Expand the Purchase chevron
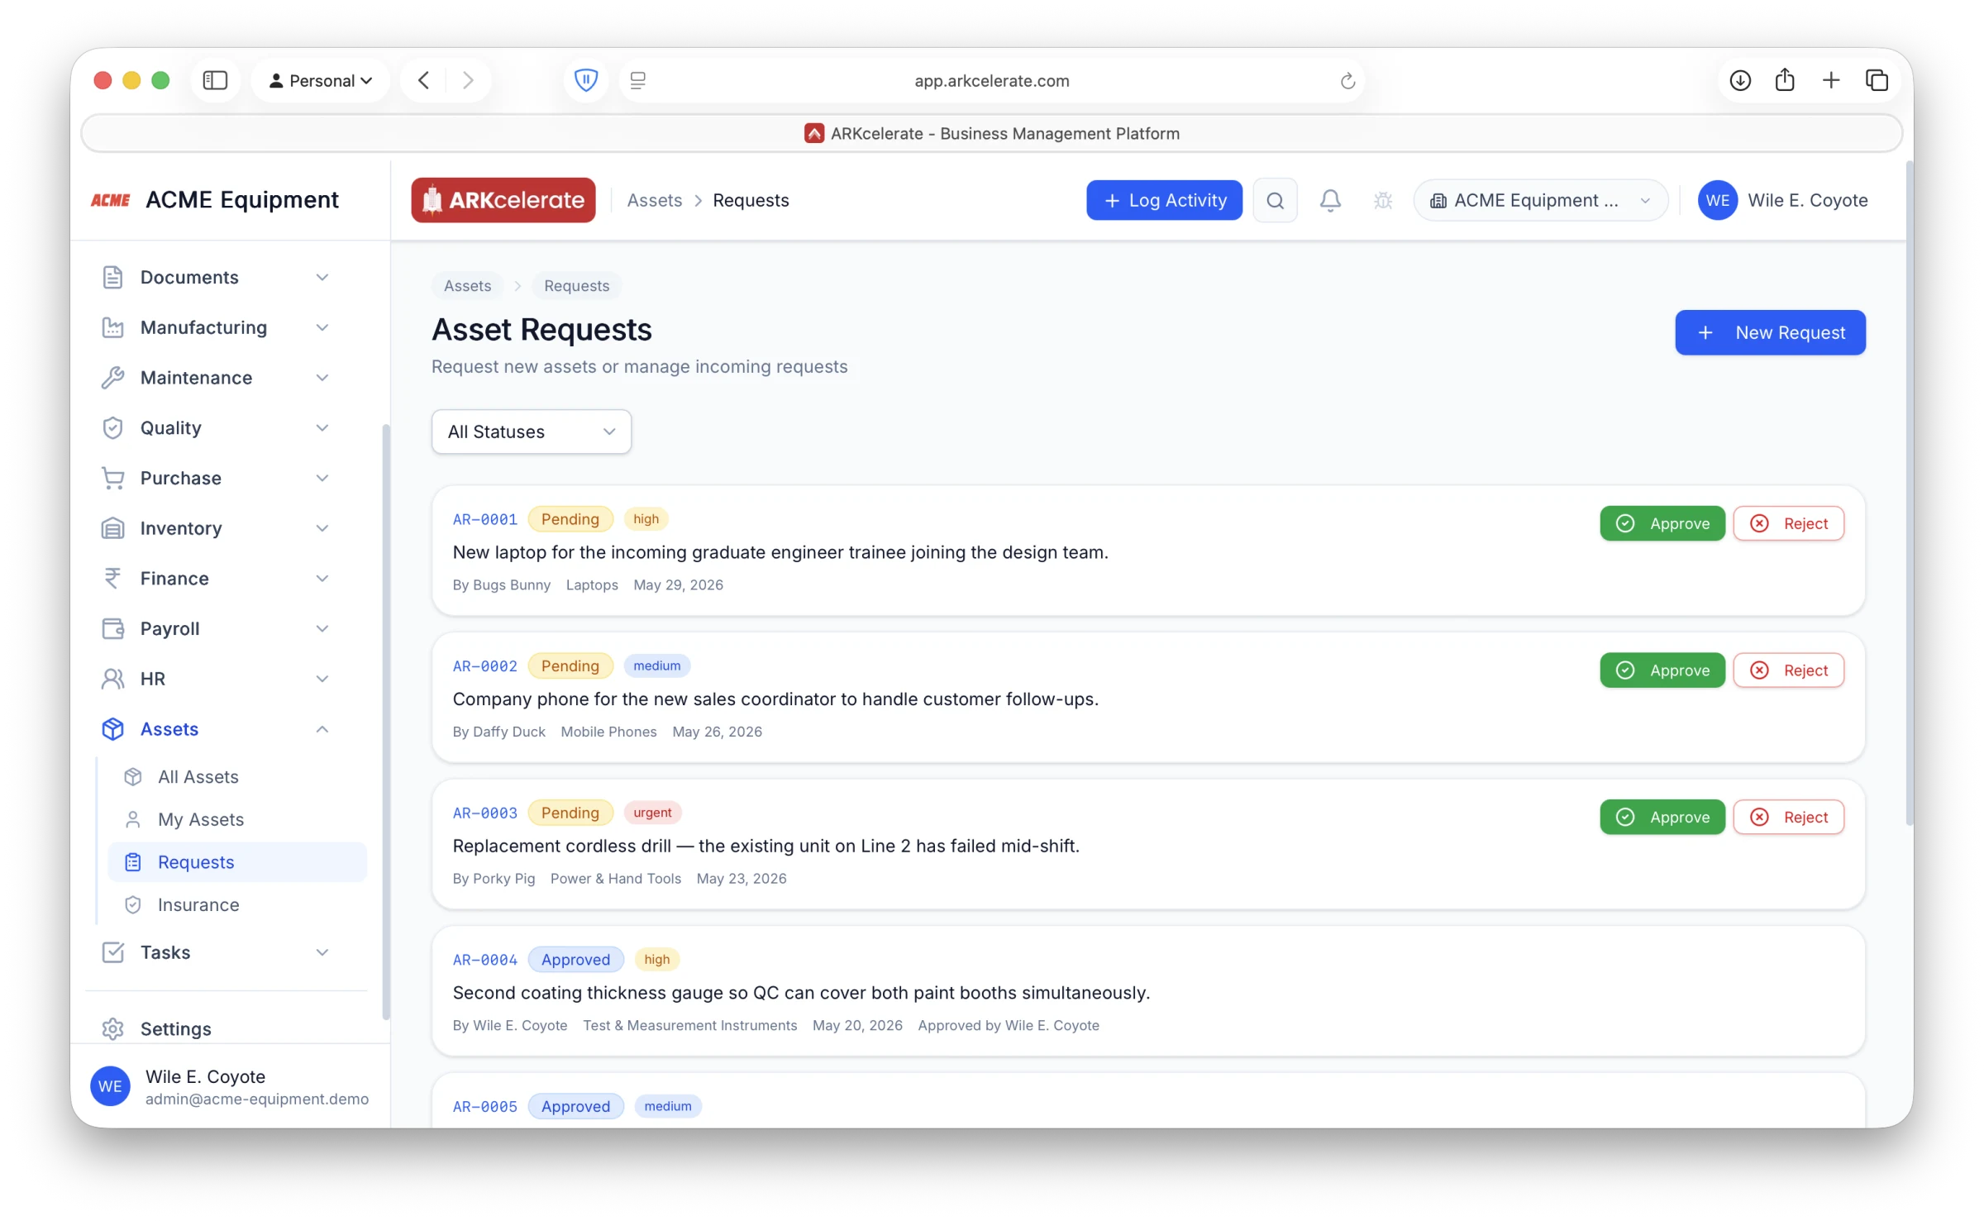The image size is (1984, 1221). pyautogui.click(x=322, y=478)
